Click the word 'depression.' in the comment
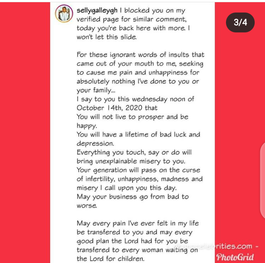 point(95,144)
